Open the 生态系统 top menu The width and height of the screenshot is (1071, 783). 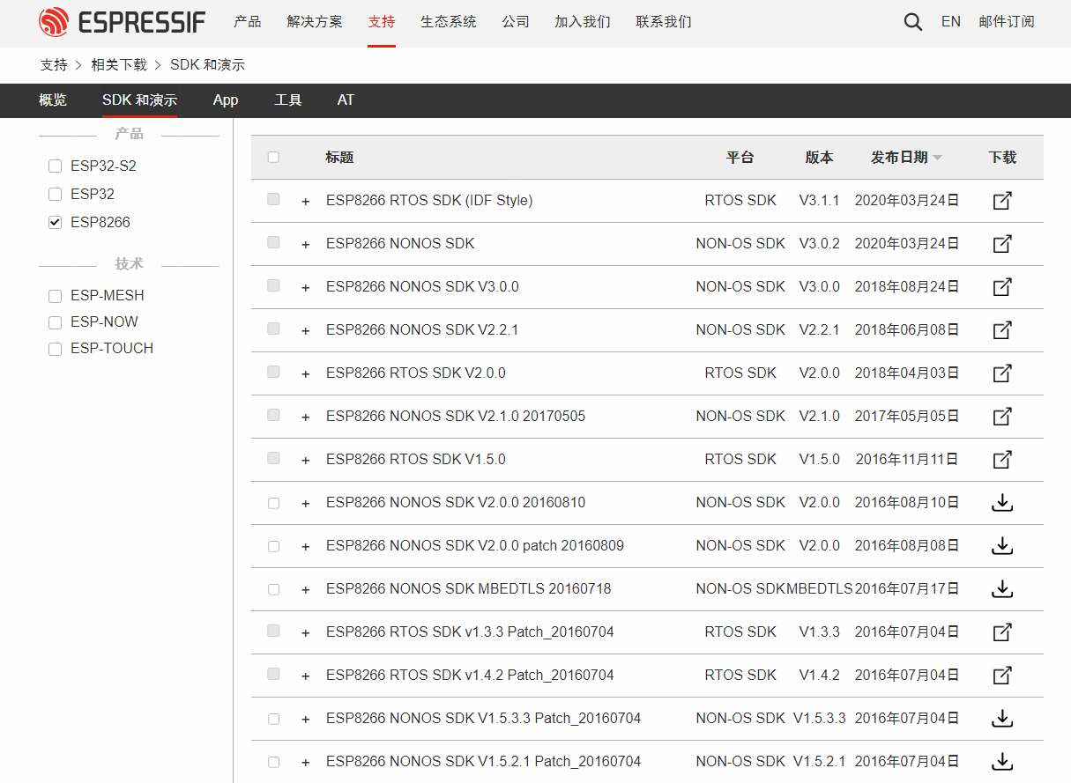449,22
